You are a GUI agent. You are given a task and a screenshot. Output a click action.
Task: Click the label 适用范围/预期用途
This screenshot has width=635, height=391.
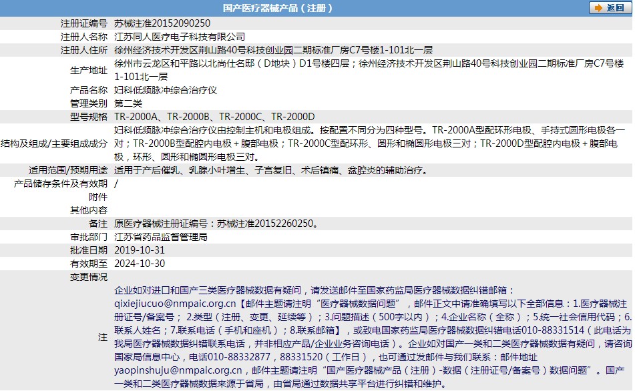coord(68,170)
